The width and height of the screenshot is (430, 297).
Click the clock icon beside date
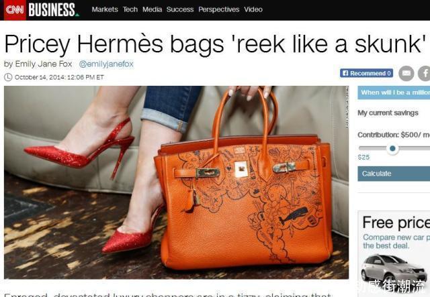[8, 77]
